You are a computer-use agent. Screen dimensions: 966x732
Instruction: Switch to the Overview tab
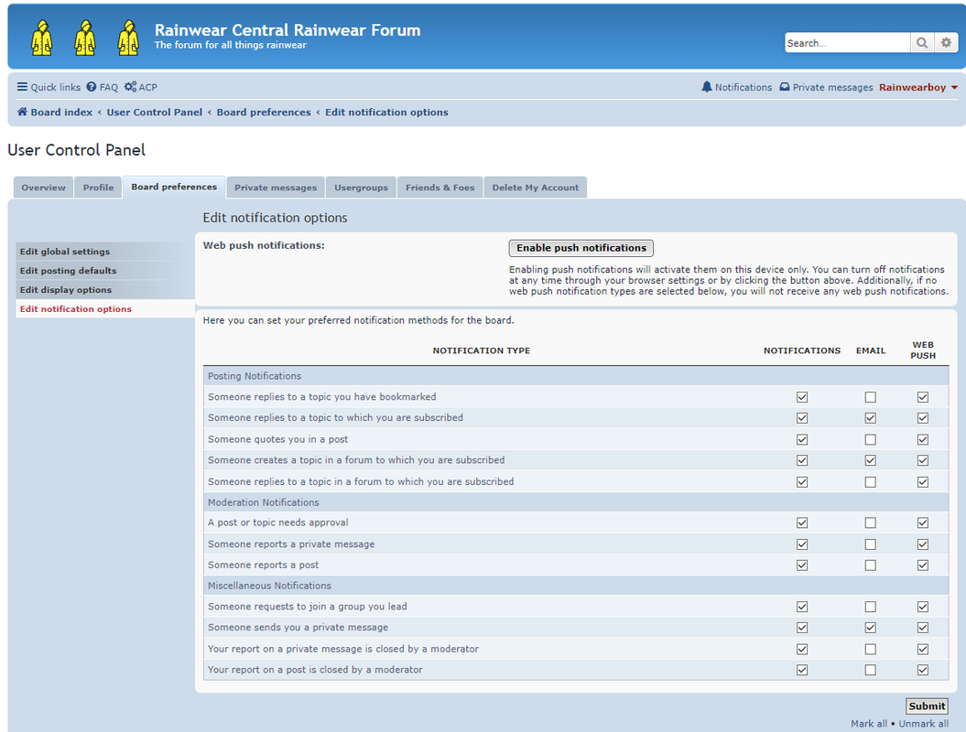pyautogui.click(x=43, y=188)
